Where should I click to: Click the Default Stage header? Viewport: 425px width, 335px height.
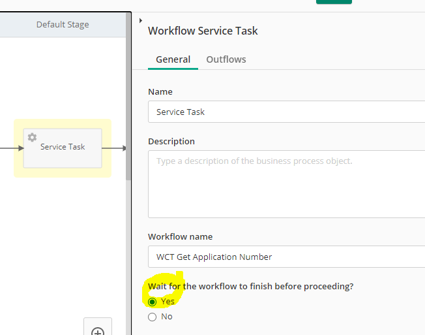63,25
